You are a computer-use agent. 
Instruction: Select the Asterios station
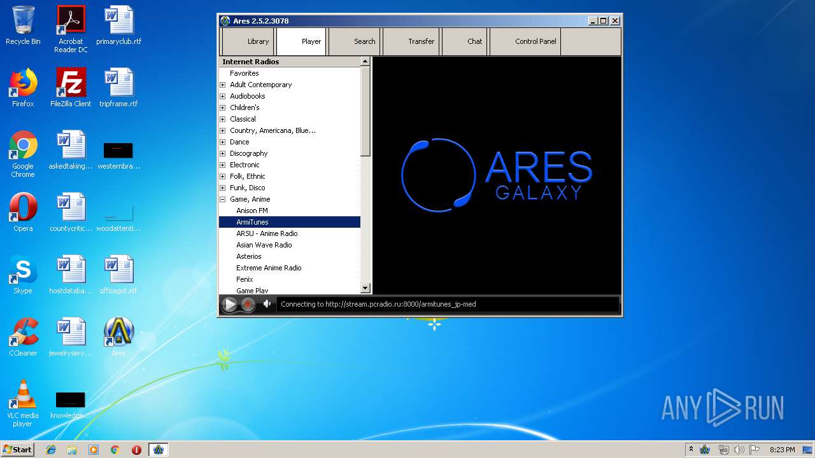(x=249, y=256)
